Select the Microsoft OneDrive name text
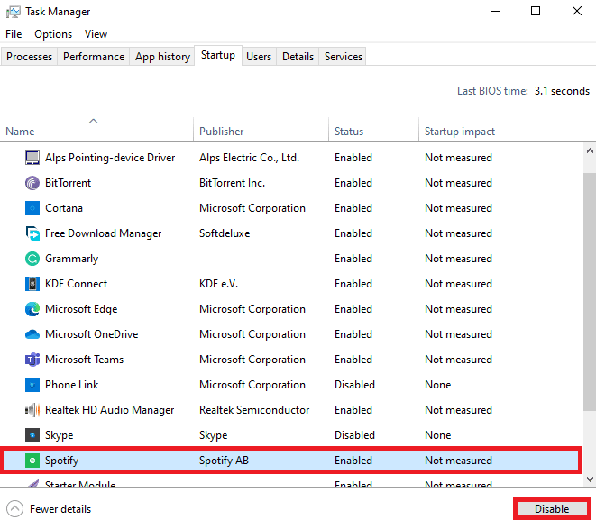The width and height of the screenshot is (596, 529). coord(92,334)
